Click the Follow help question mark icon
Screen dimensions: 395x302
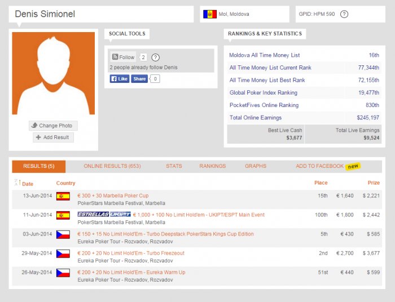coord(155,57)
